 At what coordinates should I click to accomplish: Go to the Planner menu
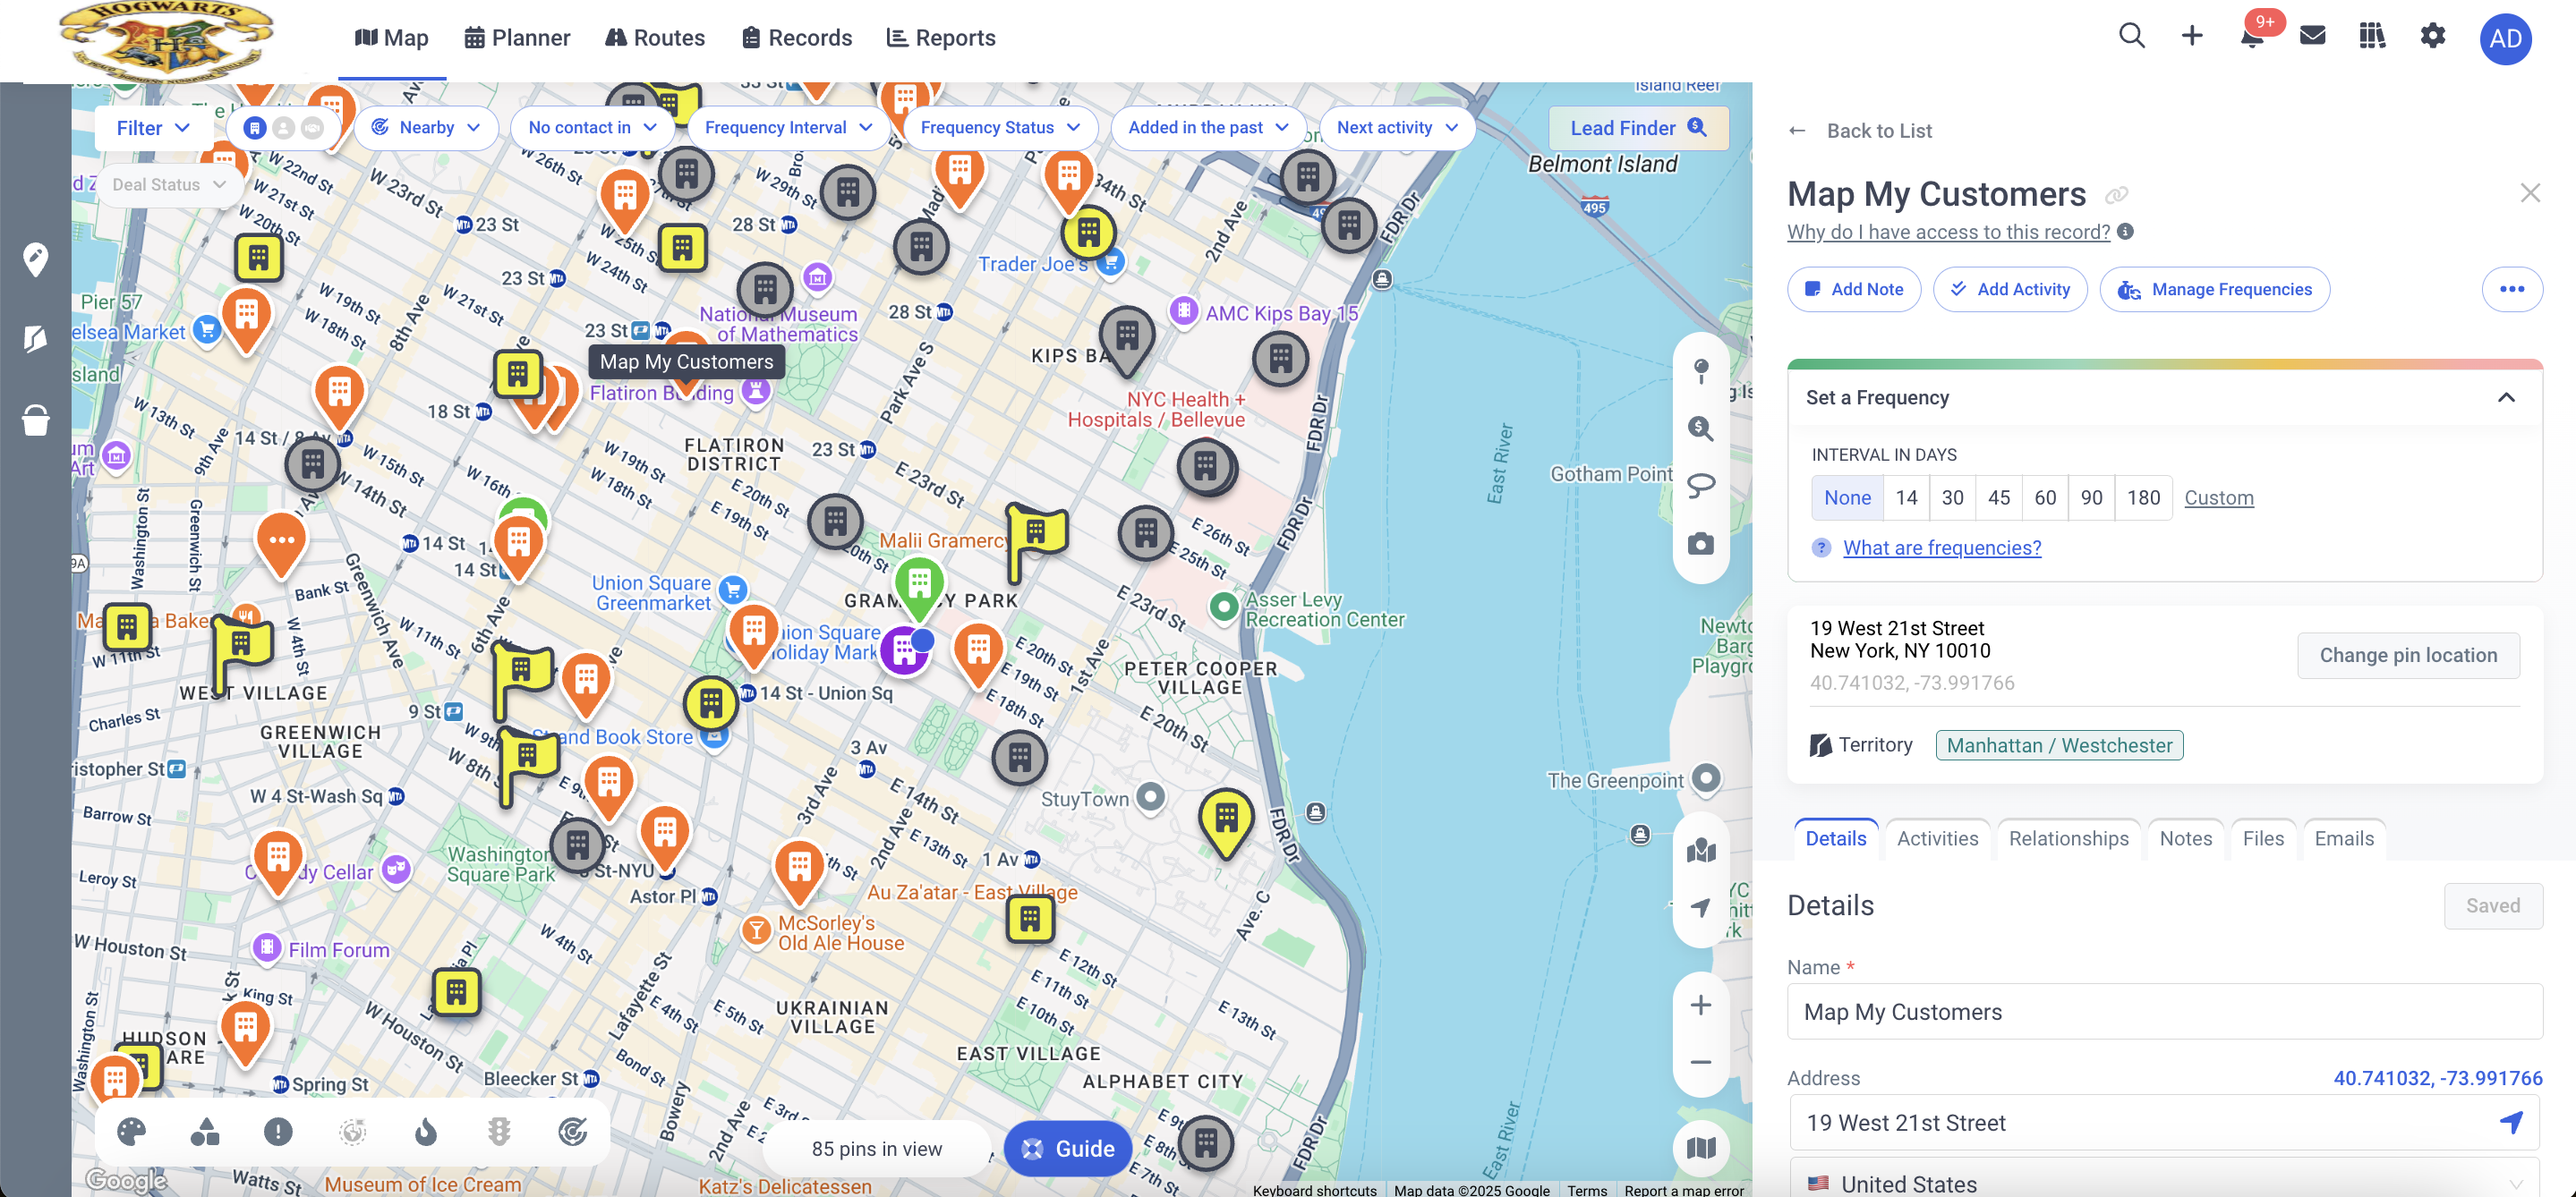click(x=517, y=38)
